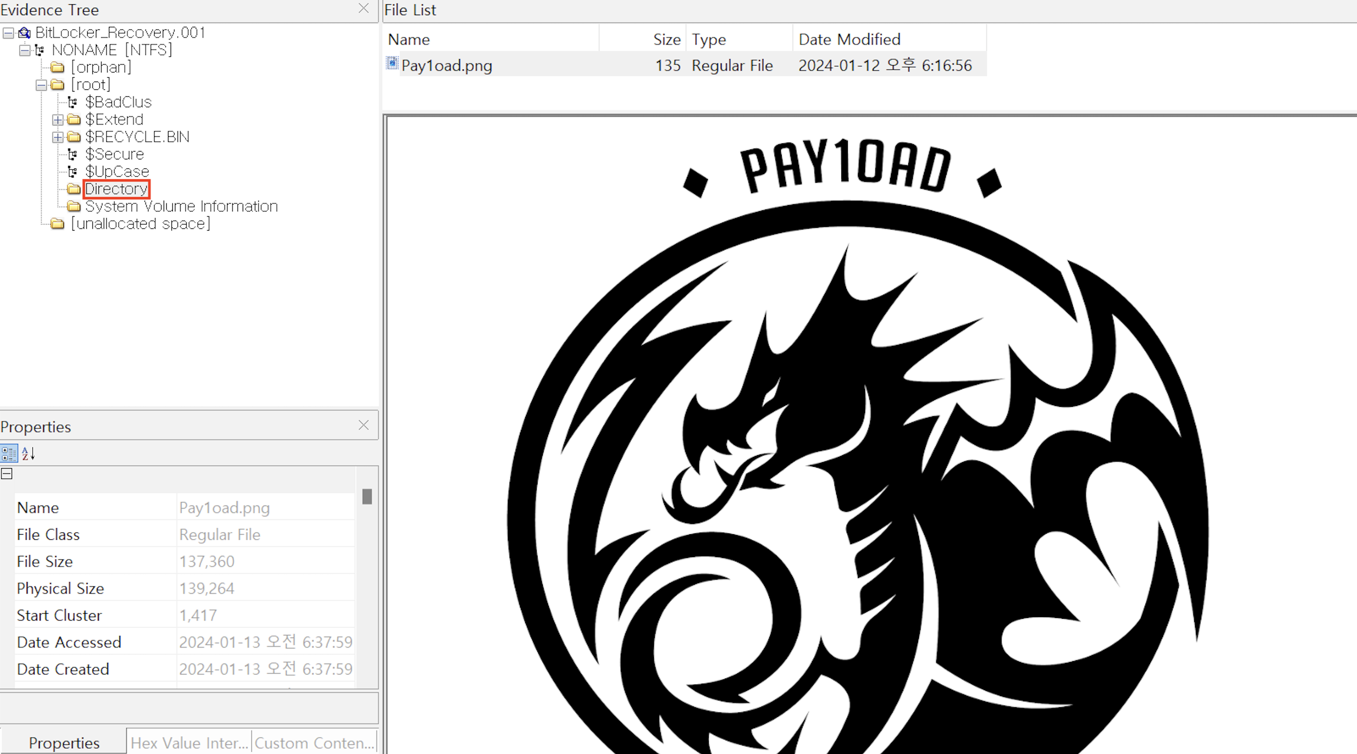This screenshot has height=754, width=1357.
Task: Close the Evidence Tree panel
Action: (x=364, y=9)
